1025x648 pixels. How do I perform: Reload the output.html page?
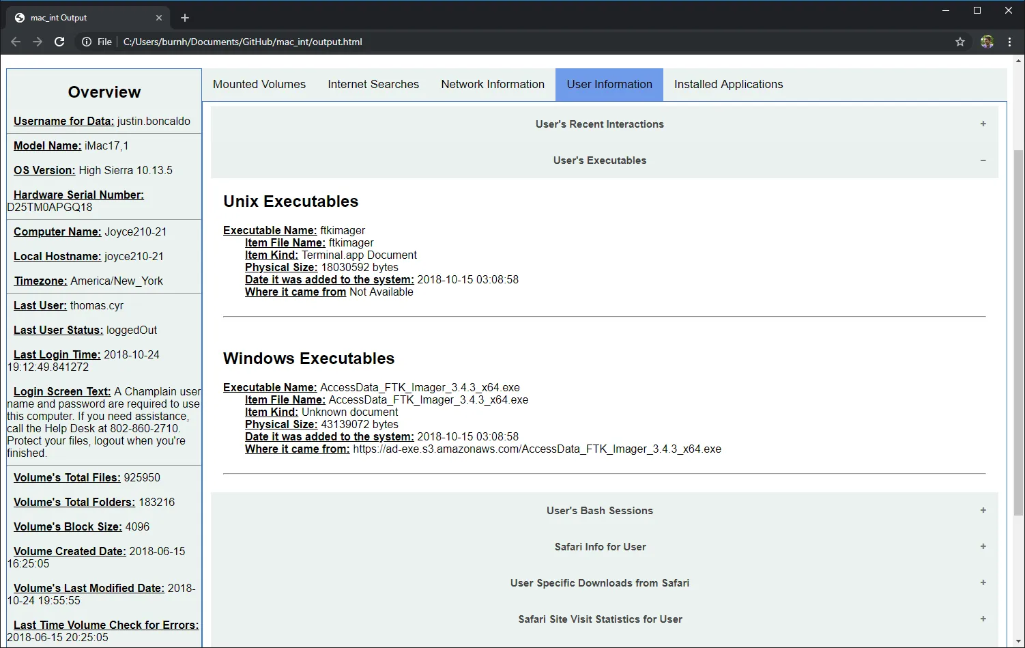(59, 42)
